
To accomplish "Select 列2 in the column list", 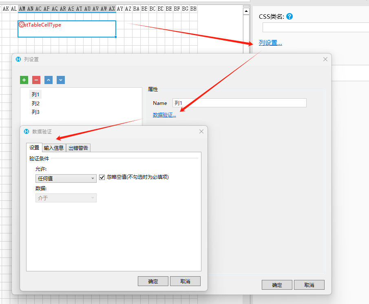I will (35, 103).
